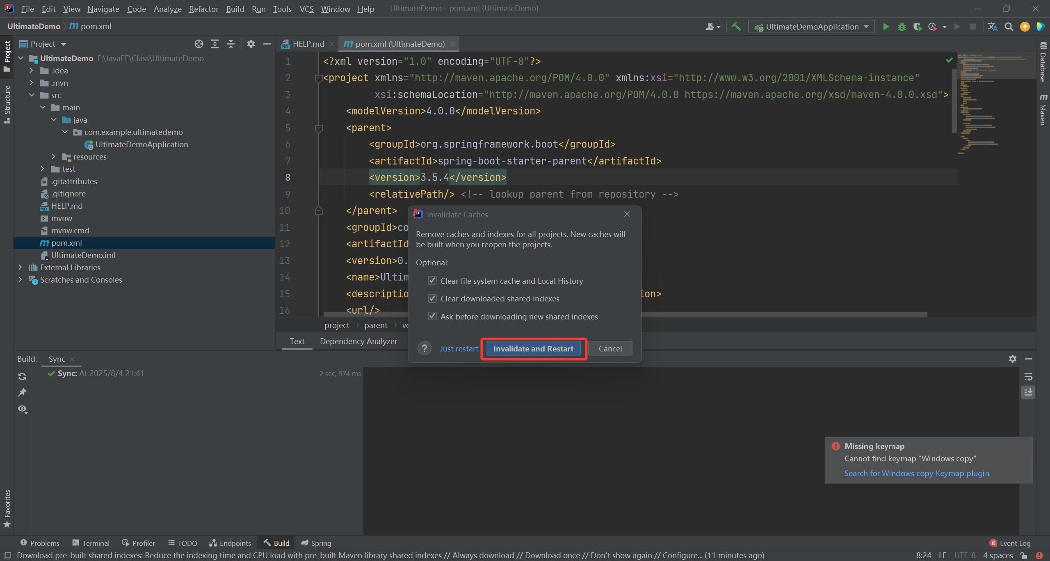Switch to Dependency Analyzer tab
Image resolution: width=1050 pixels, height=561 pixels.
click(358, 341)
